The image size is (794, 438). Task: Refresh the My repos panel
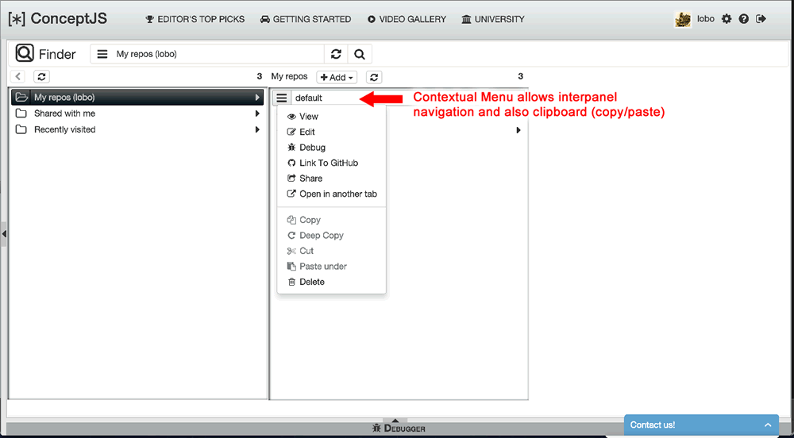point(374,78)
